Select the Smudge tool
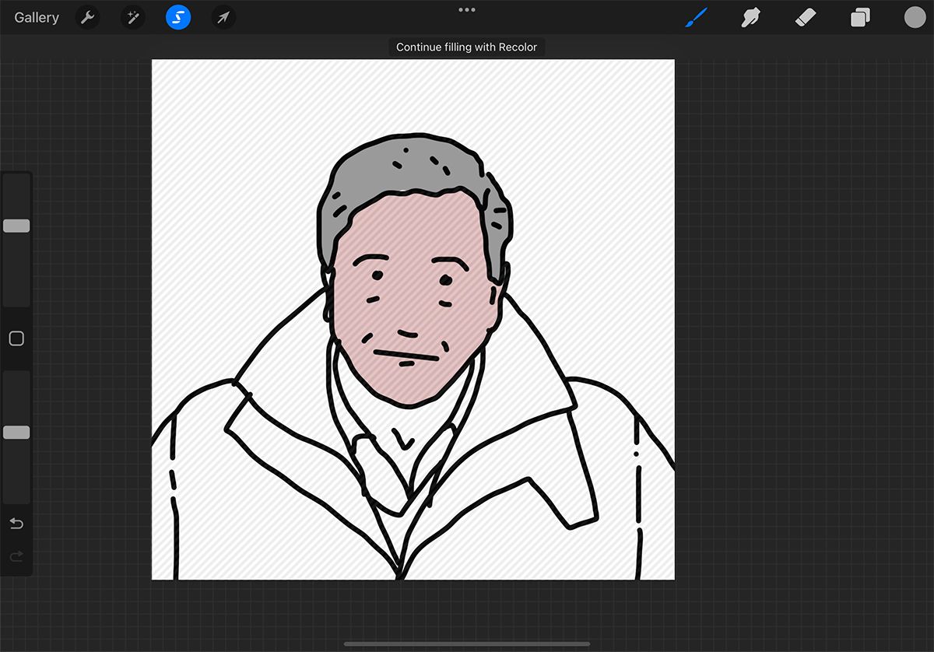This screenshot has height=652, width=934. [x=750, y=17]
